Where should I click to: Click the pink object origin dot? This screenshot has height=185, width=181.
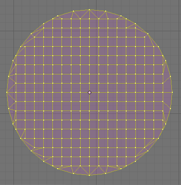click(89, 92)
